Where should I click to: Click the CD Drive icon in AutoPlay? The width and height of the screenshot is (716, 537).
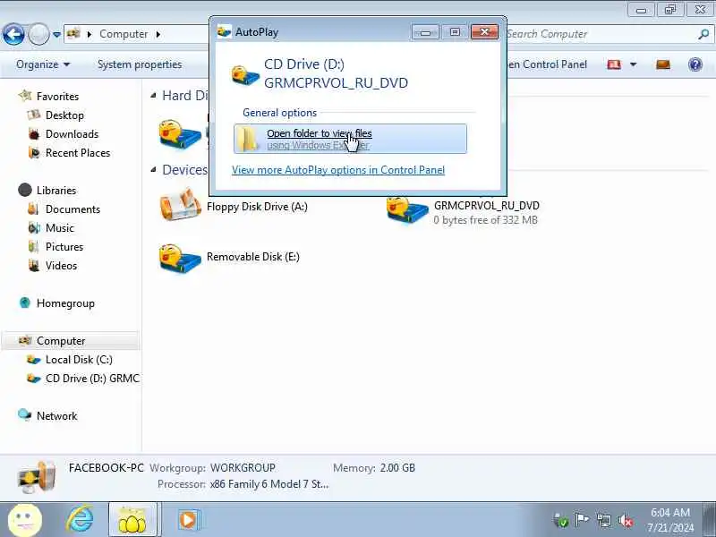click(x=245, y=75)
